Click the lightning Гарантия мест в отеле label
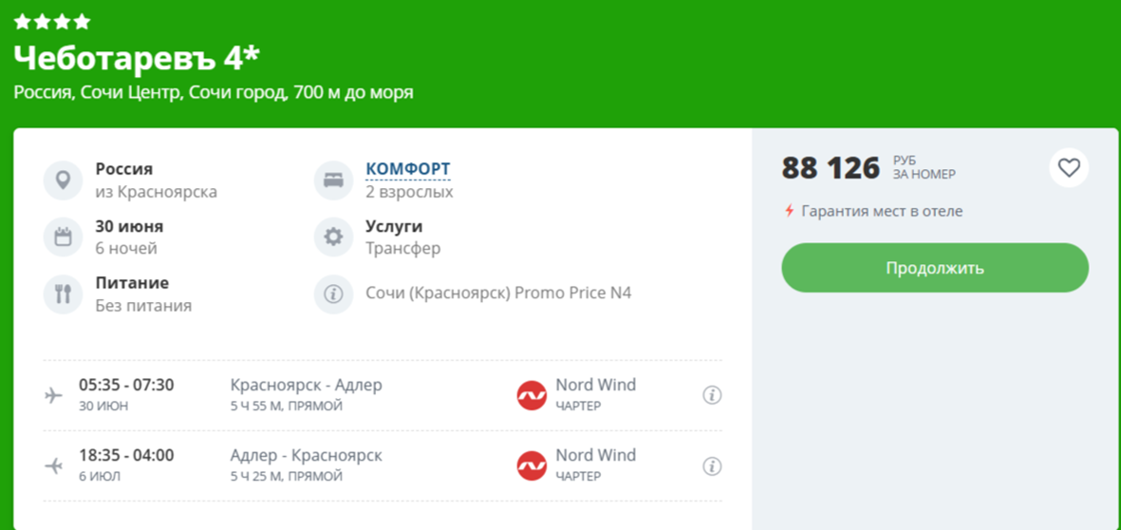1121x530 pixels. pyautogui.click(x=873, y=211)
